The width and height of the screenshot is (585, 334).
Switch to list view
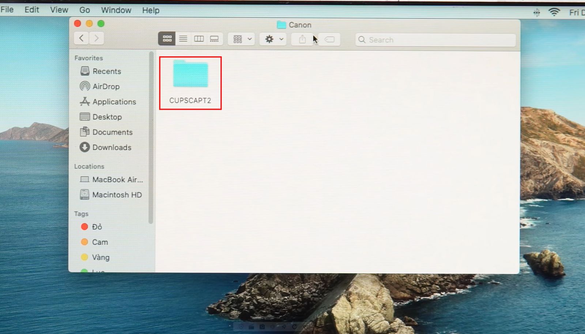pos(183,39)
